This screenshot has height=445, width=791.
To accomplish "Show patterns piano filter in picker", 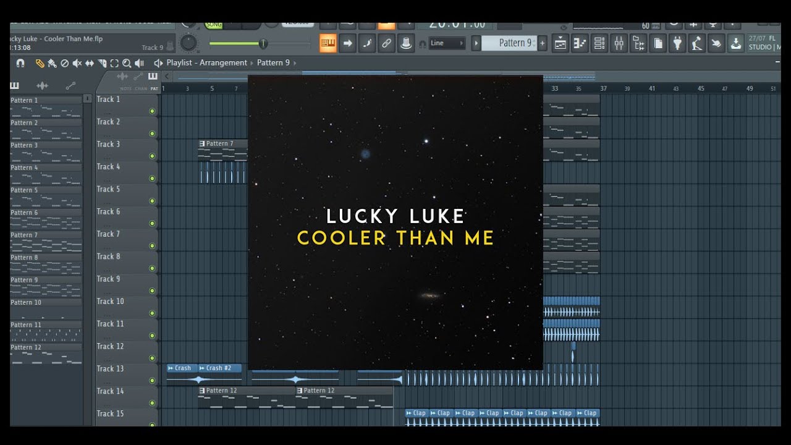I will coord(15,86).
